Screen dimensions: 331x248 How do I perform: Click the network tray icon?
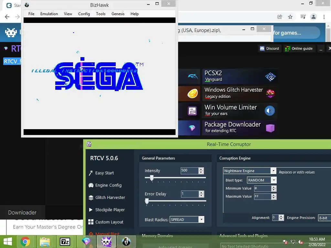(293, 242)
